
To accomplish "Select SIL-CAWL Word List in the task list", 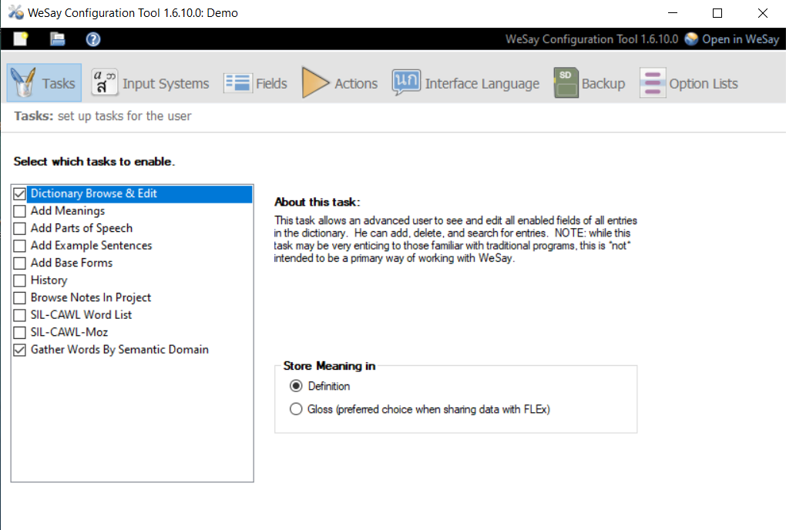I will 79,314.
